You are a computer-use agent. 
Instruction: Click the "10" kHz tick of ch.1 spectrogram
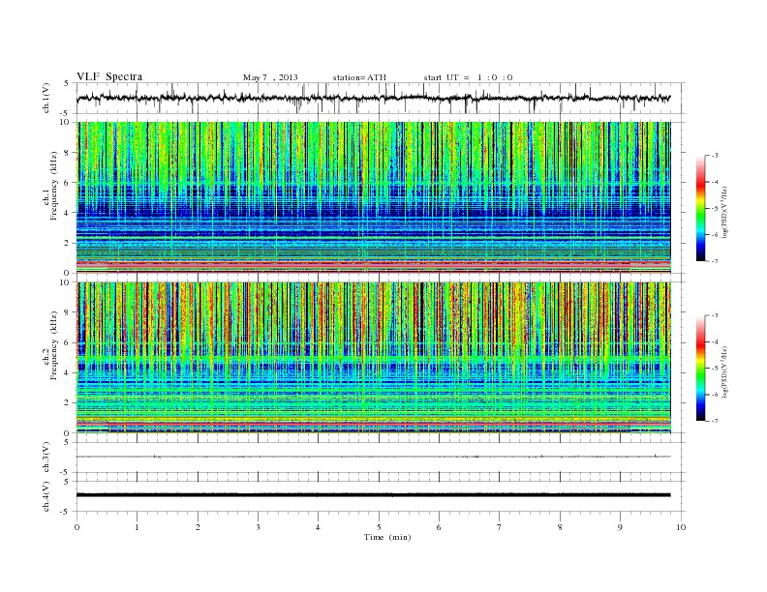click(x=65, y=122)
